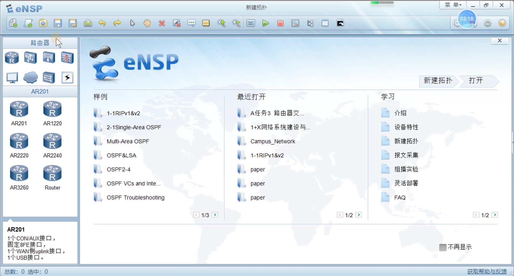Image resolution: width=514 pixels, height=276 pixels.
Task: Open the 获取帮助与反馈 link
Action: click(x=487, y=271)
